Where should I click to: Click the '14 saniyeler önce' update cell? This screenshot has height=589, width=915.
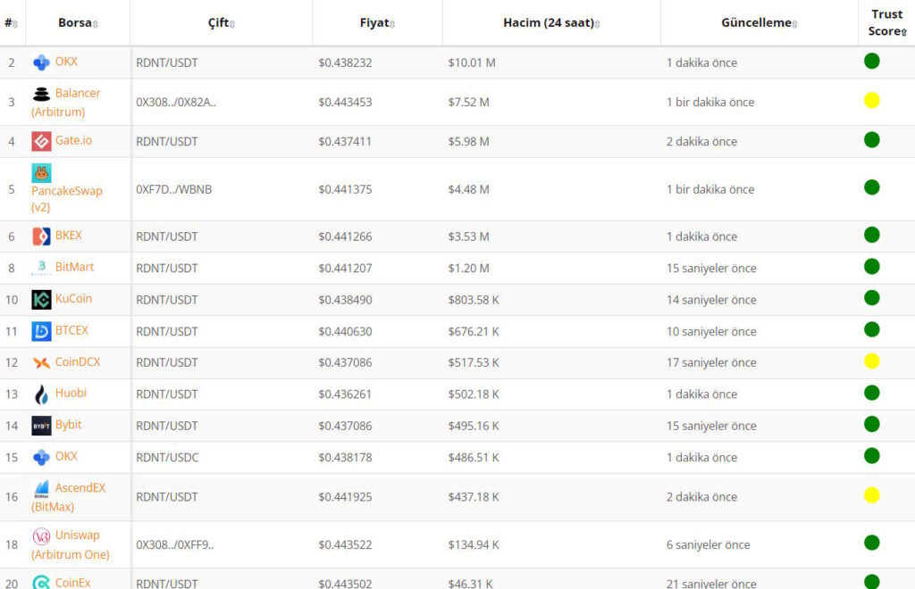coord(711,300)
